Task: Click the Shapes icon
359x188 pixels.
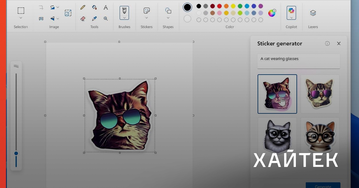Action: click(x=168, y=11)
